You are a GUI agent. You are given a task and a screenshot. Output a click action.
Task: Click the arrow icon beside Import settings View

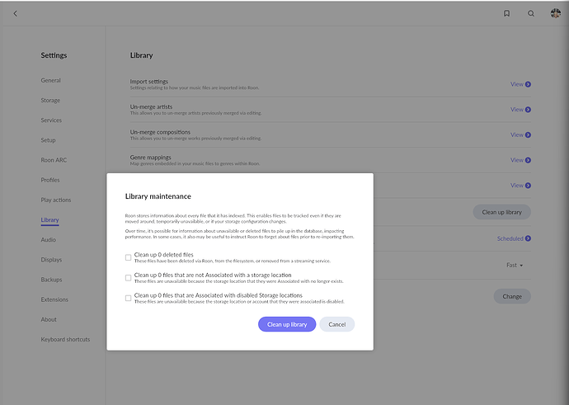pyautogui.click(x=528, y=84)
